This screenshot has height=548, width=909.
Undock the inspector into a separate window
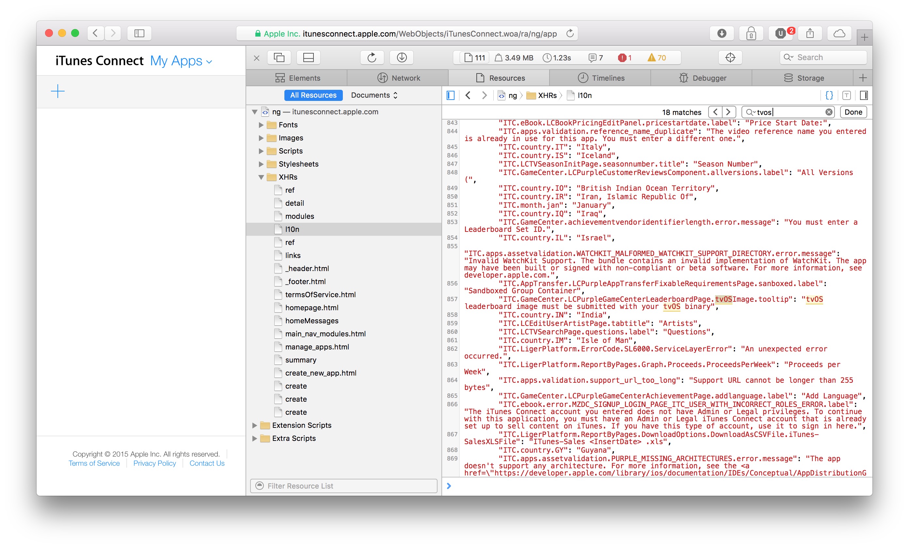pos(279,57)
